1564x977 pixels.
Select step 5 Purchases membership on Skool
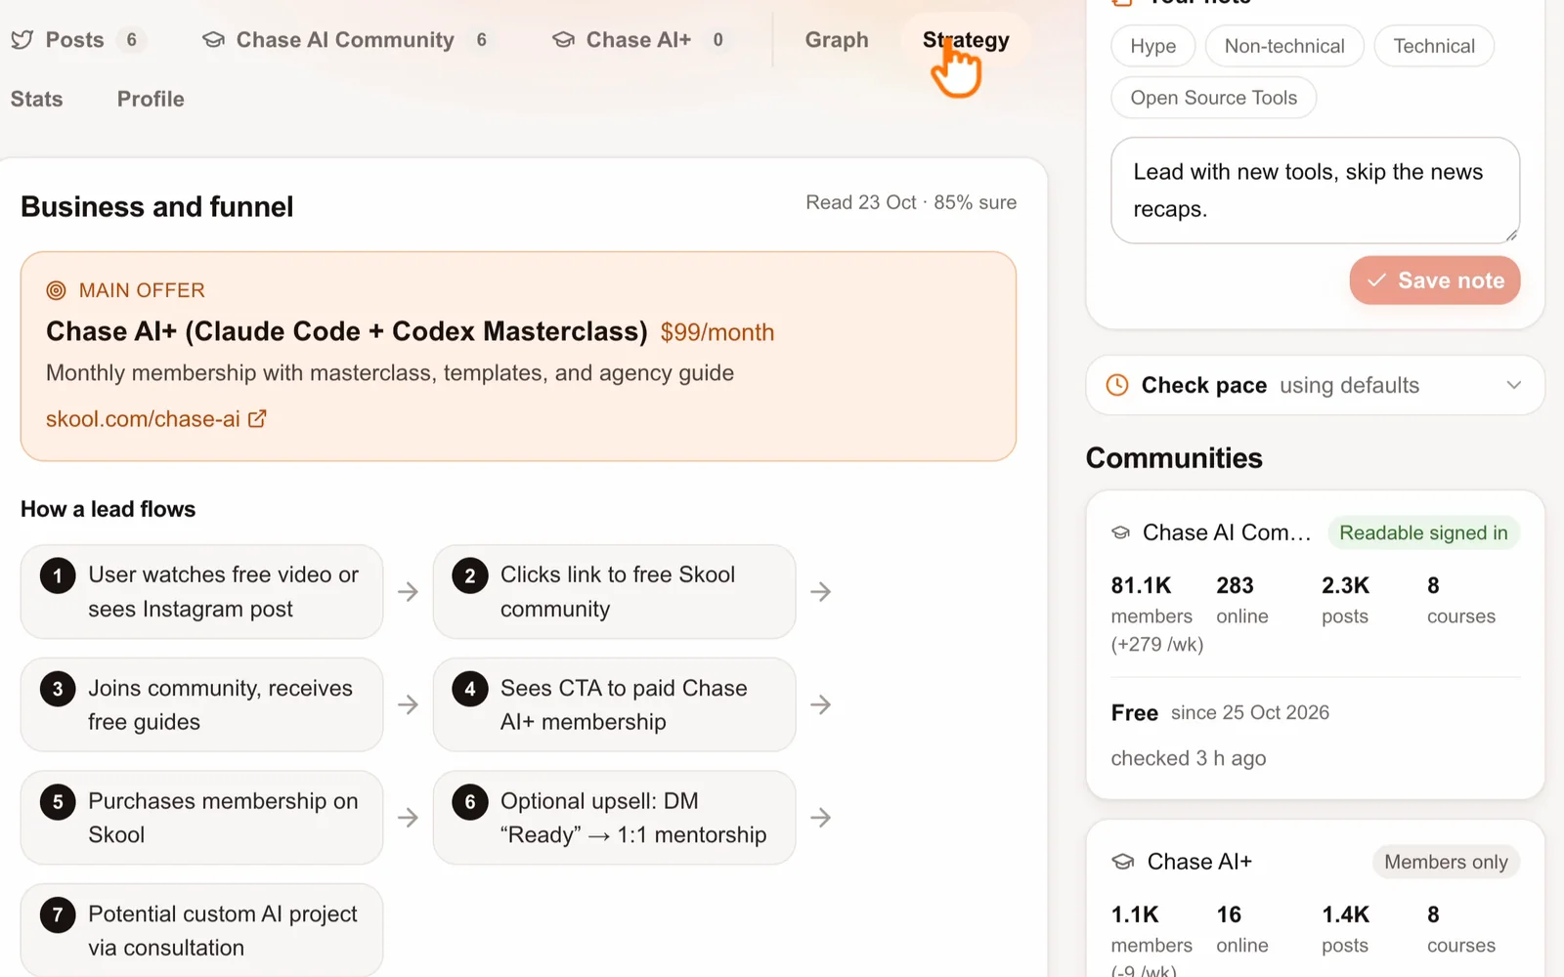(x=201, y=818)
